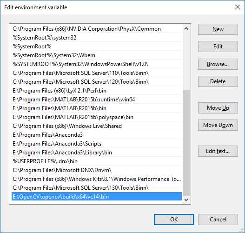Confirm changes with OK
The height and width of the screenshot is (233, 245).
(x=174, y=220)
